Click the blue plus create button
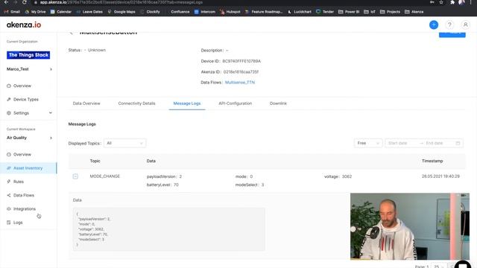Image resolution: width=477 pixels, height=268 pixels. coord(434,25)
